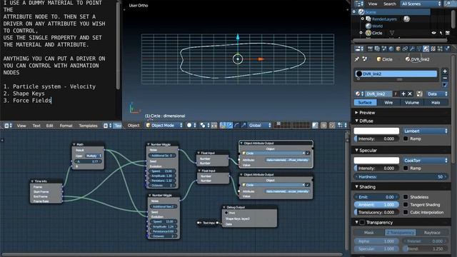Unlink DVR_link2 material with X icon
The image size is (457, 257).
tap(410, 94)
